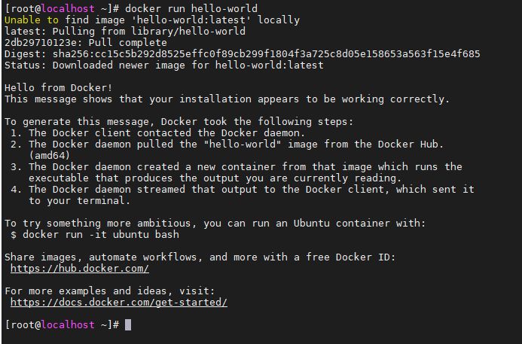
Task: Click the yellow 'Unable to' text
Action: [x=32, y=20]
